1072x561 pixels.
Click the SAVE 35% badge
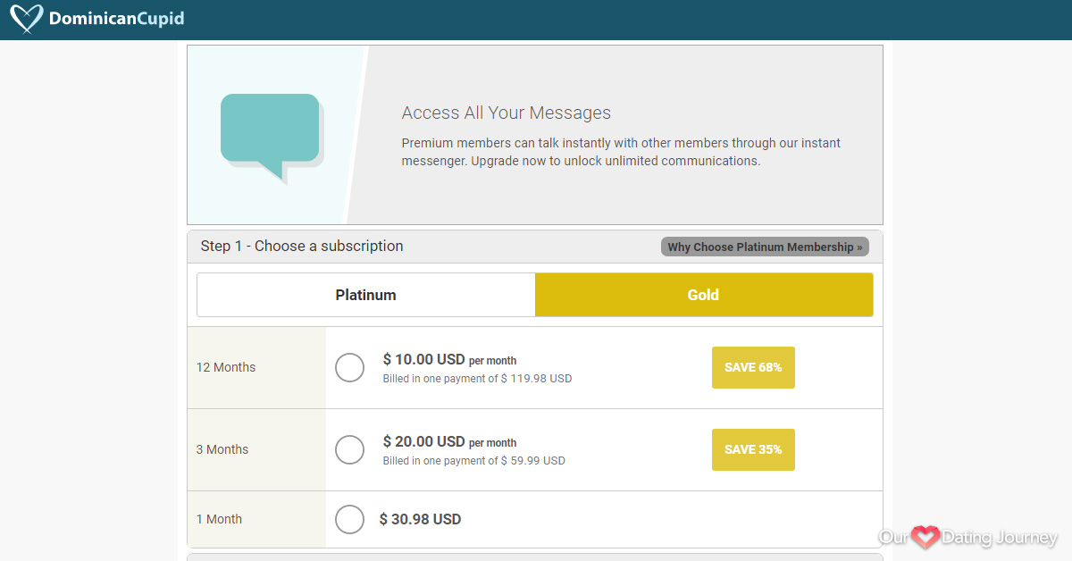[753, 449]
